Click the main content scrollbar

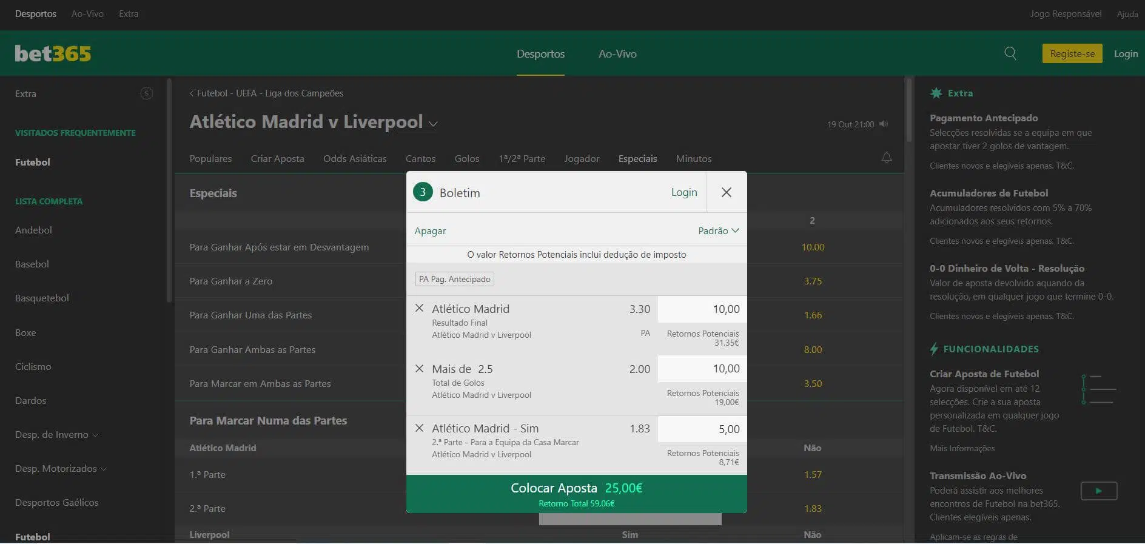pyautogui.click(x=908, y=110)
